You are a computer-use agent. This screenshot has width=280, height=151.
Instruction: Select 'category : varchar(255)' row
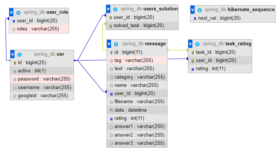pyautogui.click(x=137, y=77)
